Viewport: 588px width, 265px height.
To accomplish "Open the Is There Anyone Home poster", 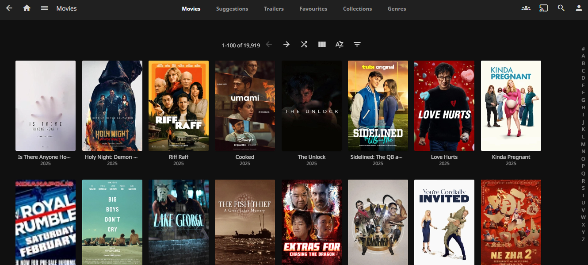I will tap(46, 106).
